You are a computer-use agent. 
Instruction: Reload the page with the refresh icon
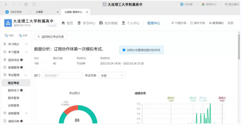(26, 4)
